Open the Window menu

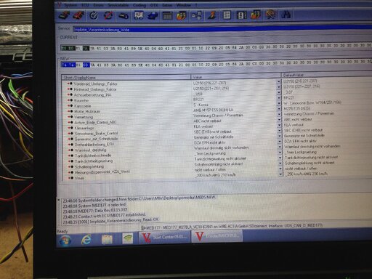[183, 5]
